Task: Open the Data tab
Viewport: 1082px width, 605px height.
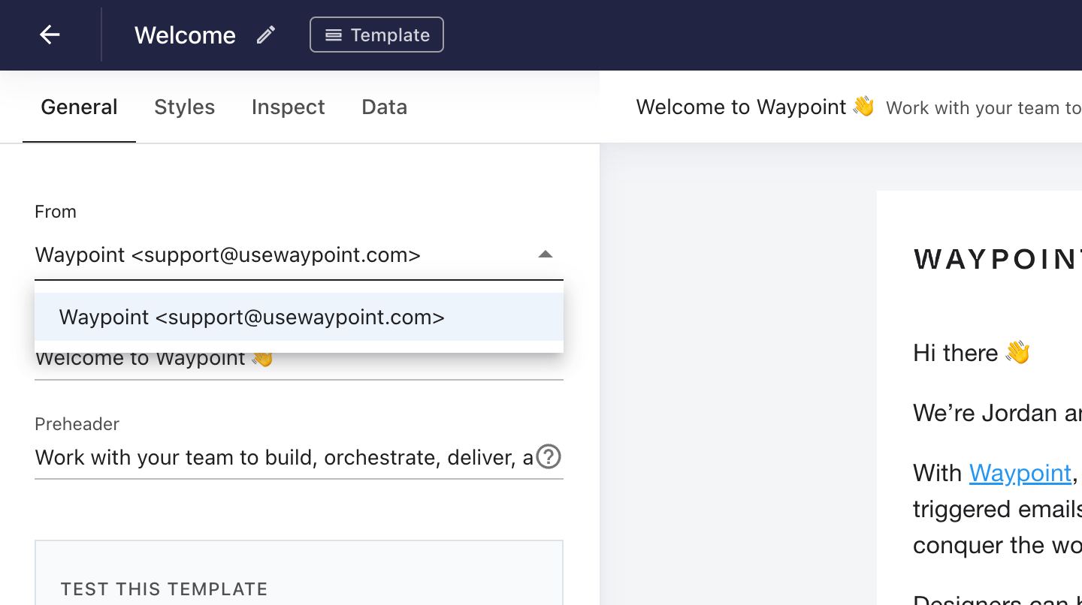Action: 384,107
